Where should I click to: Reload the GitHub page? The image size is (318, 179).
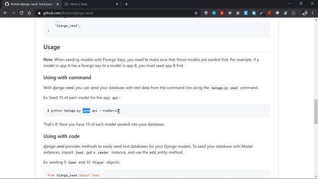21,13
